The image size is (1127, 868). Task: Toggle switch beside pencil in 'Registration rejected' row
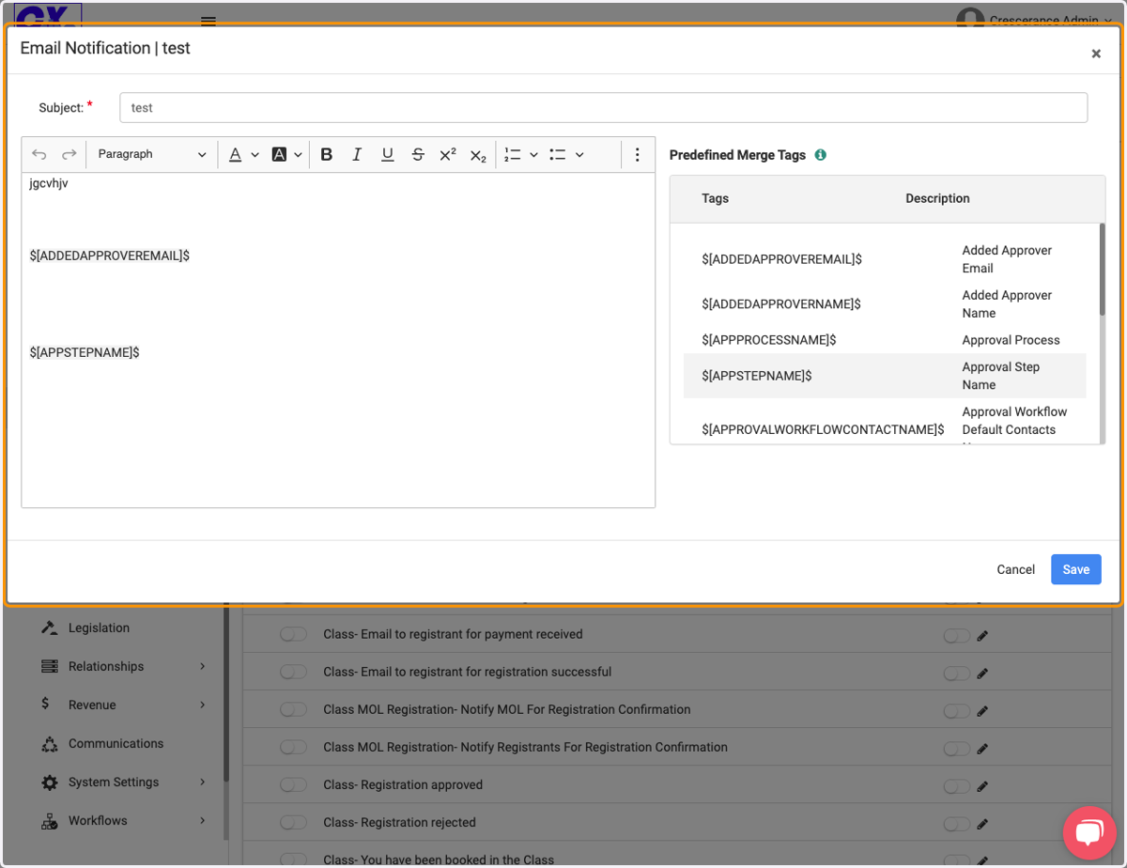956,824
